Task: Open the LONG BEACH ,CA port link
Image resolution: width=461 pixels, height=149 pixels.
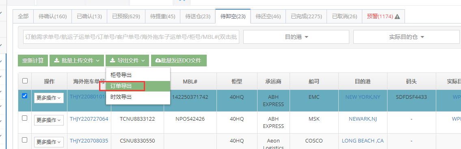Action: [363, 141]
